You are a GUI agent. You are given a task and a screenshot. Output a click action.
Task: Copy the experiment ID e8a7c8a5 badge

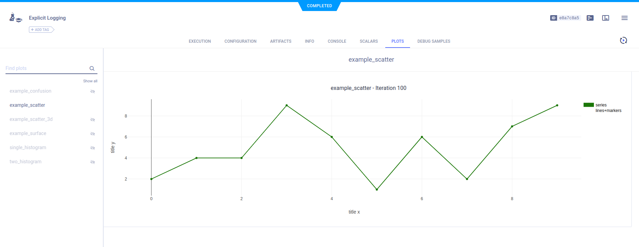point(565,18)
